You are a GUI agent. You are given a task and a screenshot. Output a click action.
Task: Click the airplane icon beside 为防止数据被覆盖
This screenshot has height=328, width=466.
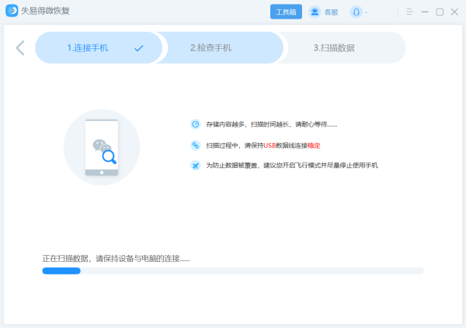tap(195, 165)
